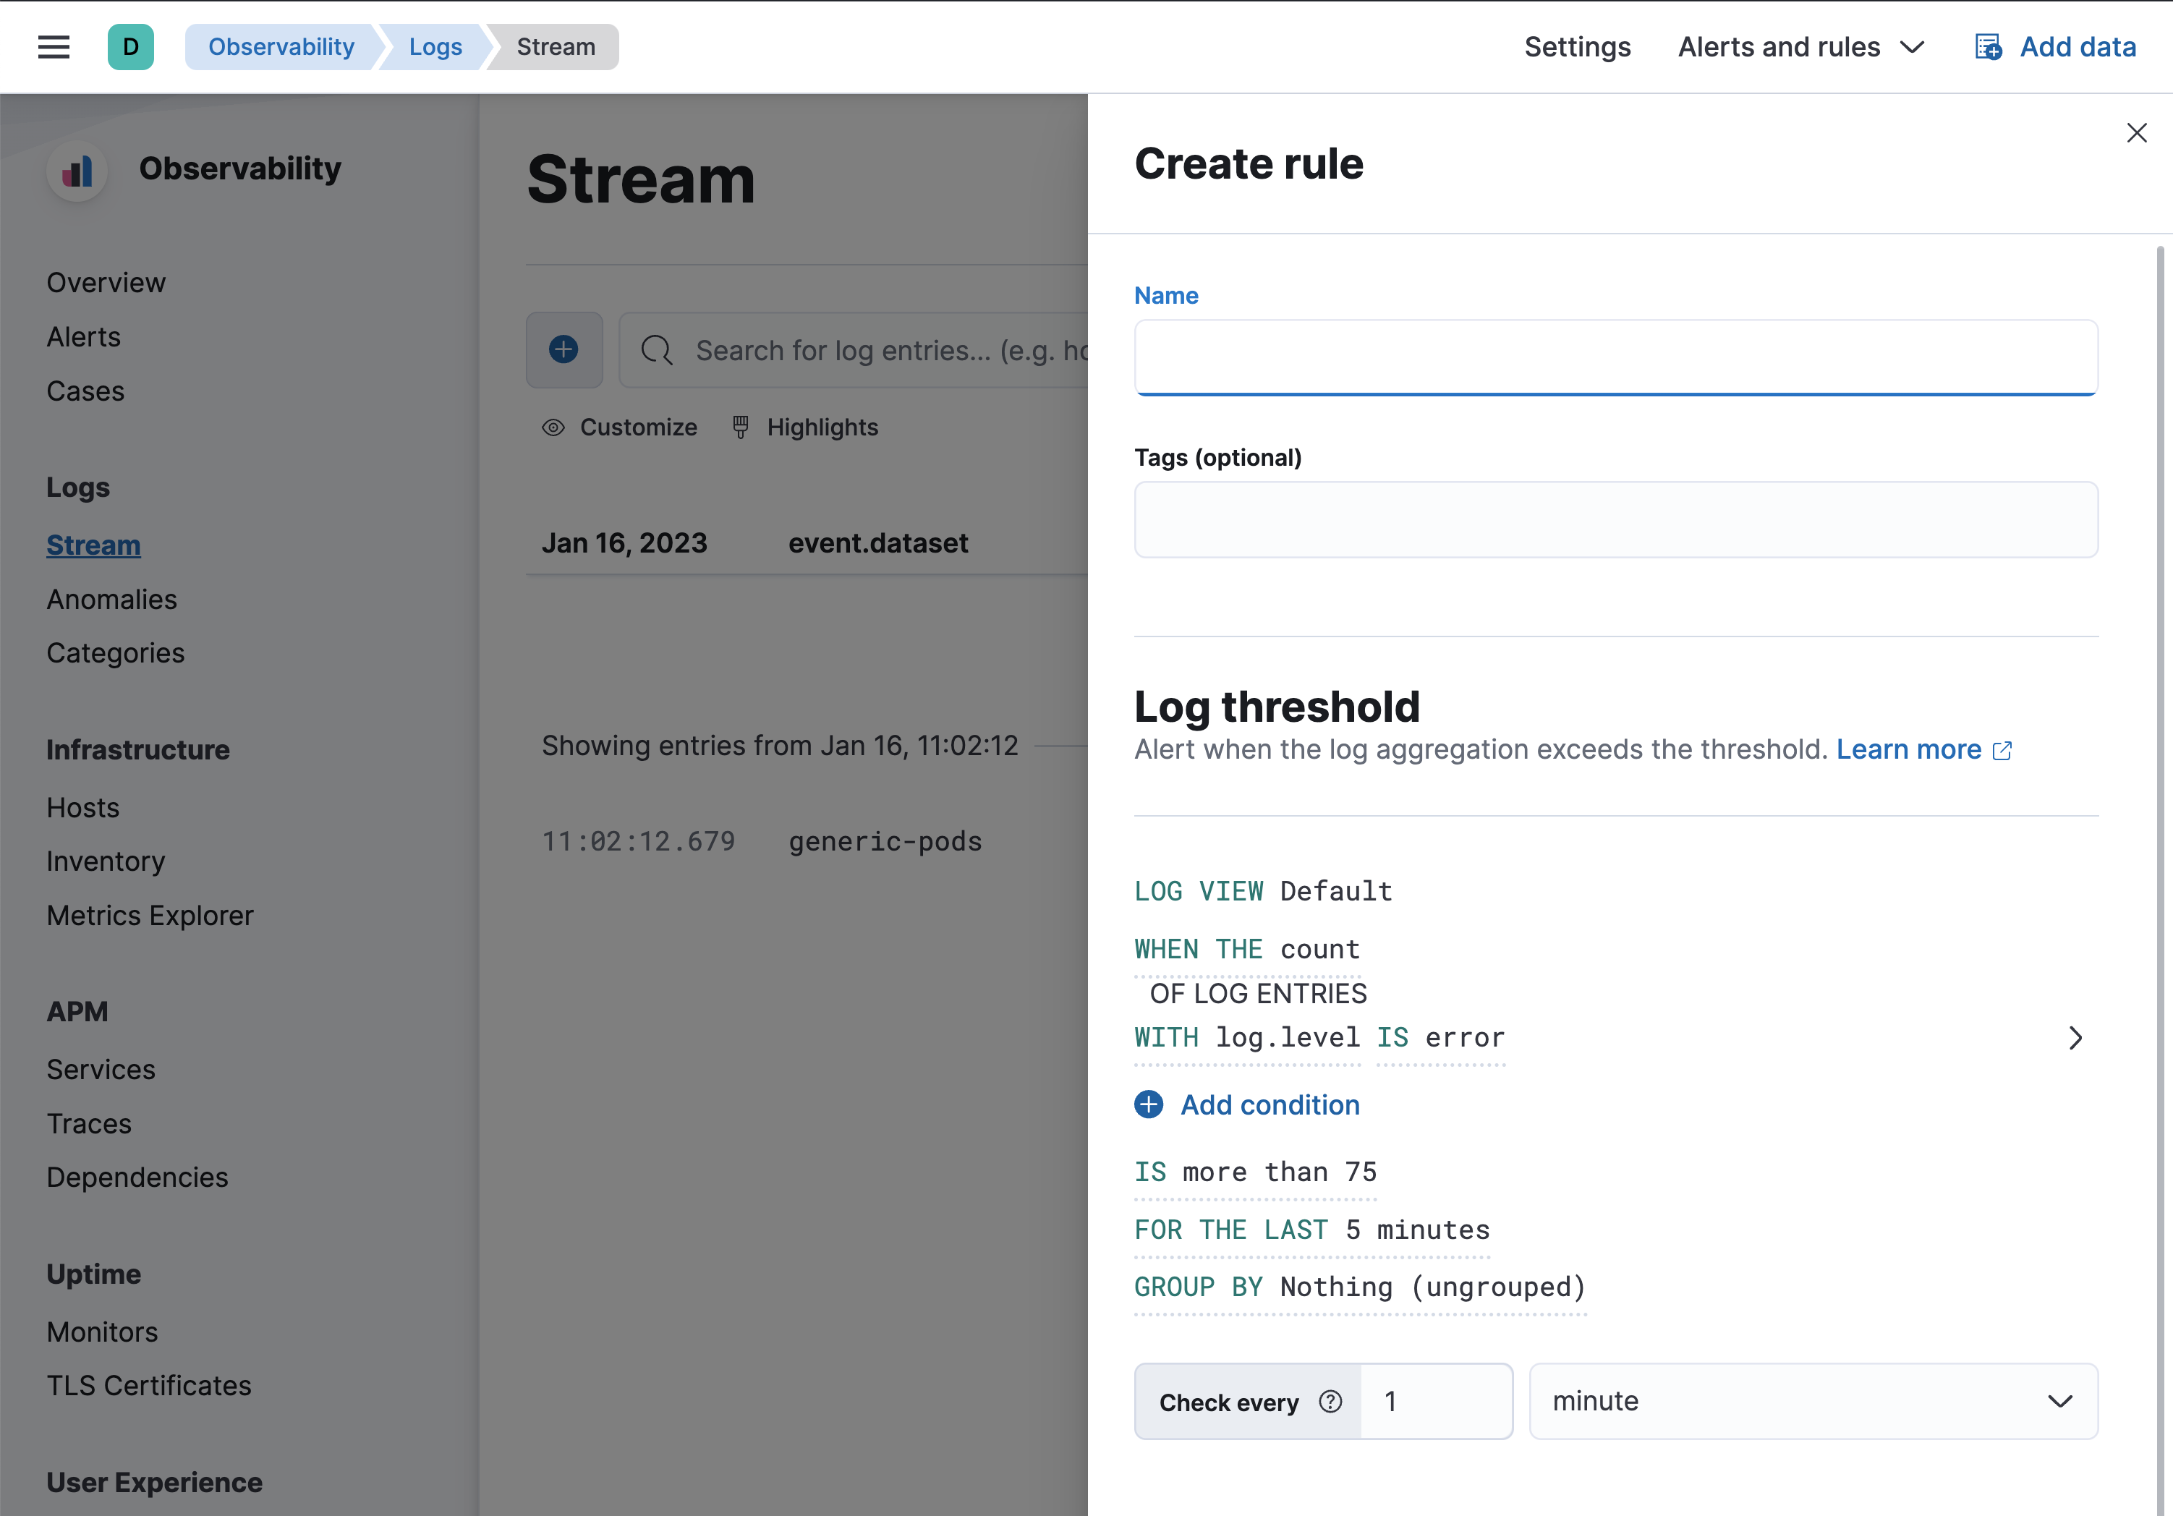This screenshot has height=1516, width=2173.
Task: Open the hamburger navigation menu
Action: 54,46
